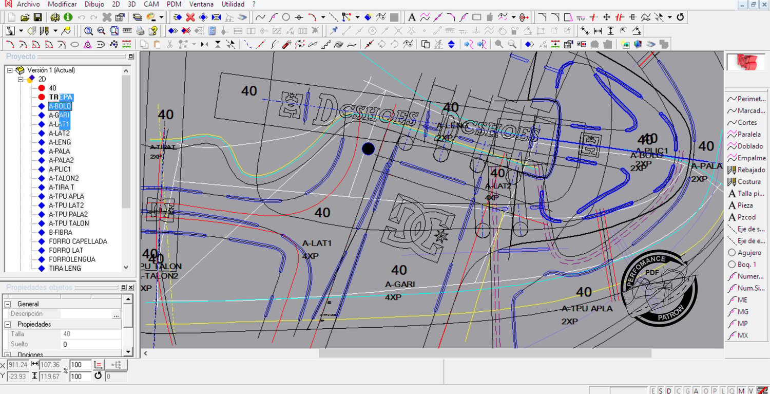Select the A-TPU TALON tree item

point(69,223)
